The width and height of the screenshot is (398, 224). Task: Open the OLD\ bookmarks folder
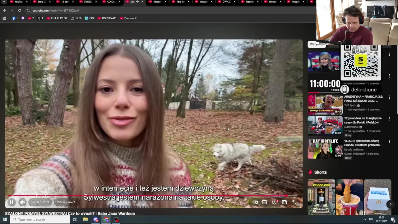76,18
